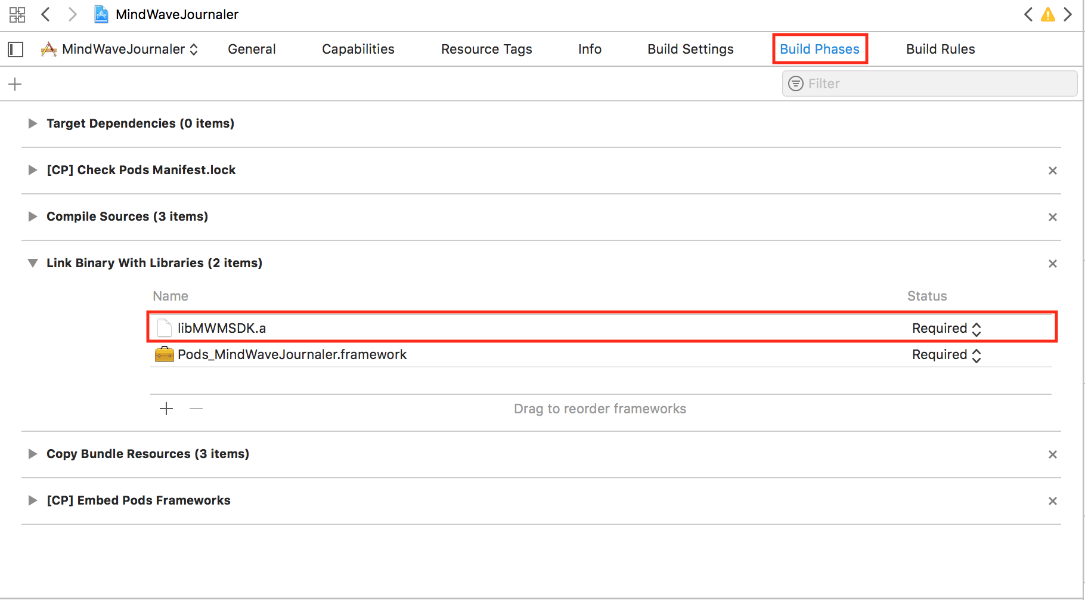The width and height of the screenshot is (1085, 600).
Task: Add a library with the plus button
Action: (x=166, y=409)
